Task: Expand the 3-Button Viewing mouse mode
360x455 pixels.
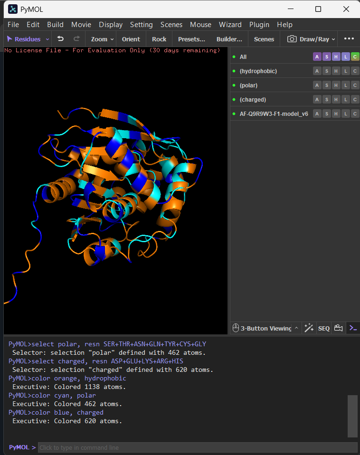Action: [296, 328]
